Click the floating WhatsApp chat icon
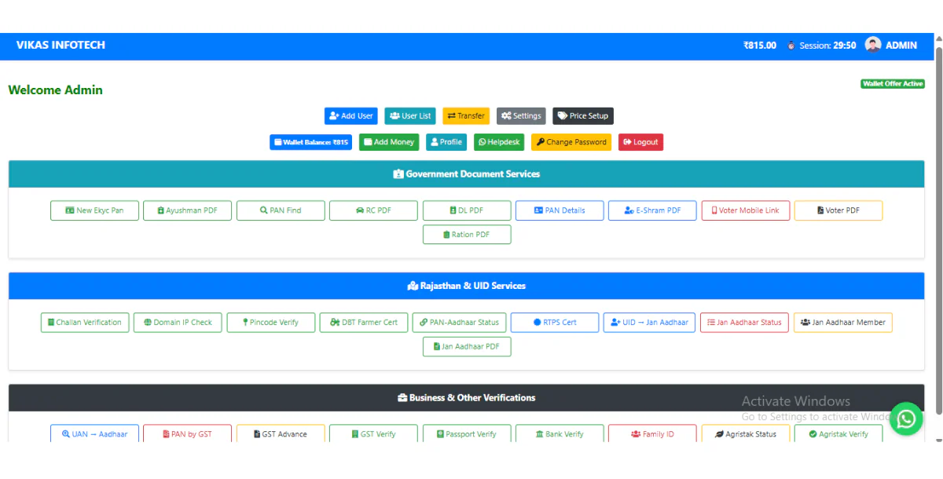The image size is (943, 479). pos(907,419)
